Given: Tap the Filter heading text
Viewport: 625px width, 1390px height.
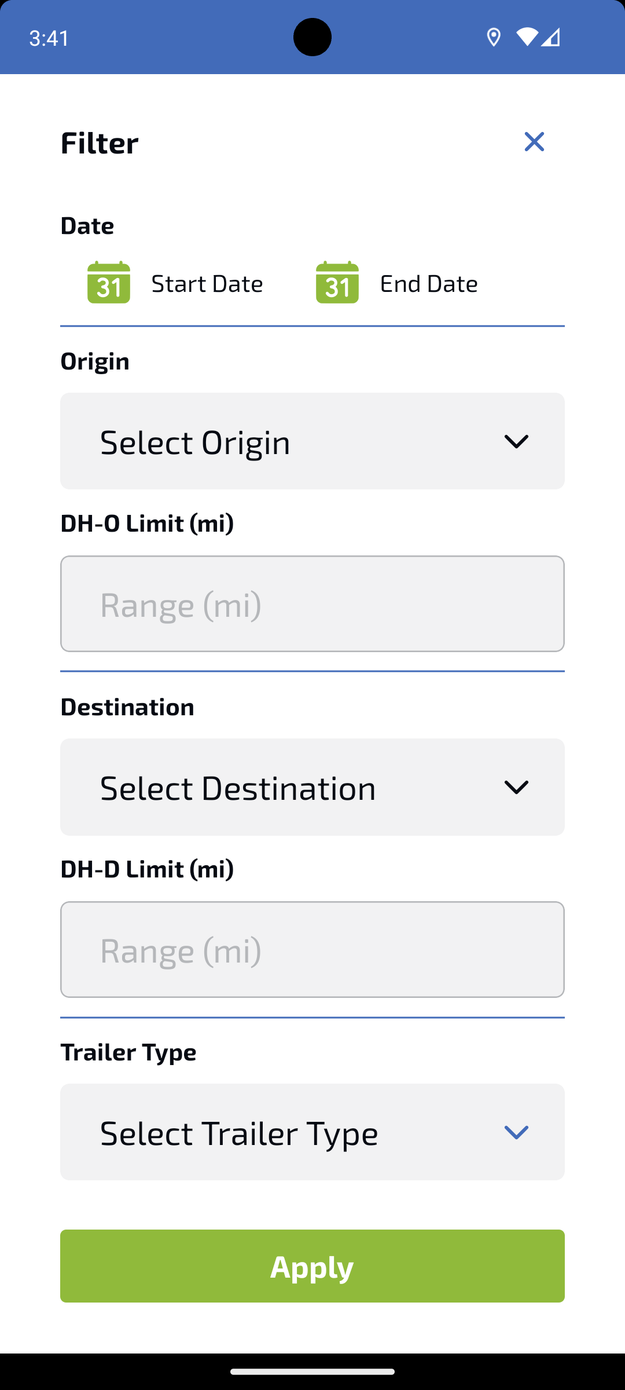Looking at the screenshot, I should [x=100, y=142].
